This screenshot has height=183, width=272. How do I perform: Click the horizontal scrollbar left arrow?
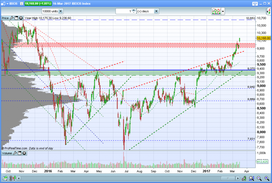coord(19,178)
